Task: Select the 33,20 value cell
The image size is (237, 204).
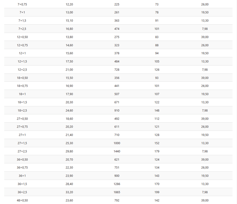Action: click(69, 192)
